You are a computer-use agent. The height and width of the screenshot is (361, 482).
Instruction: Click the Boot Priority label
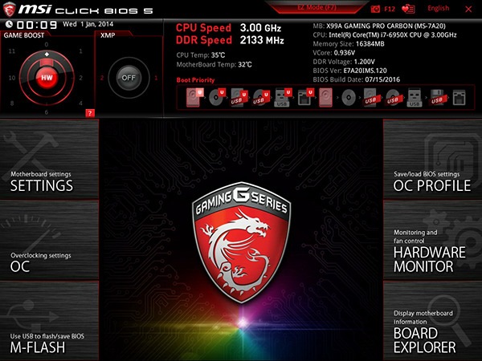[x=195, y=80]
